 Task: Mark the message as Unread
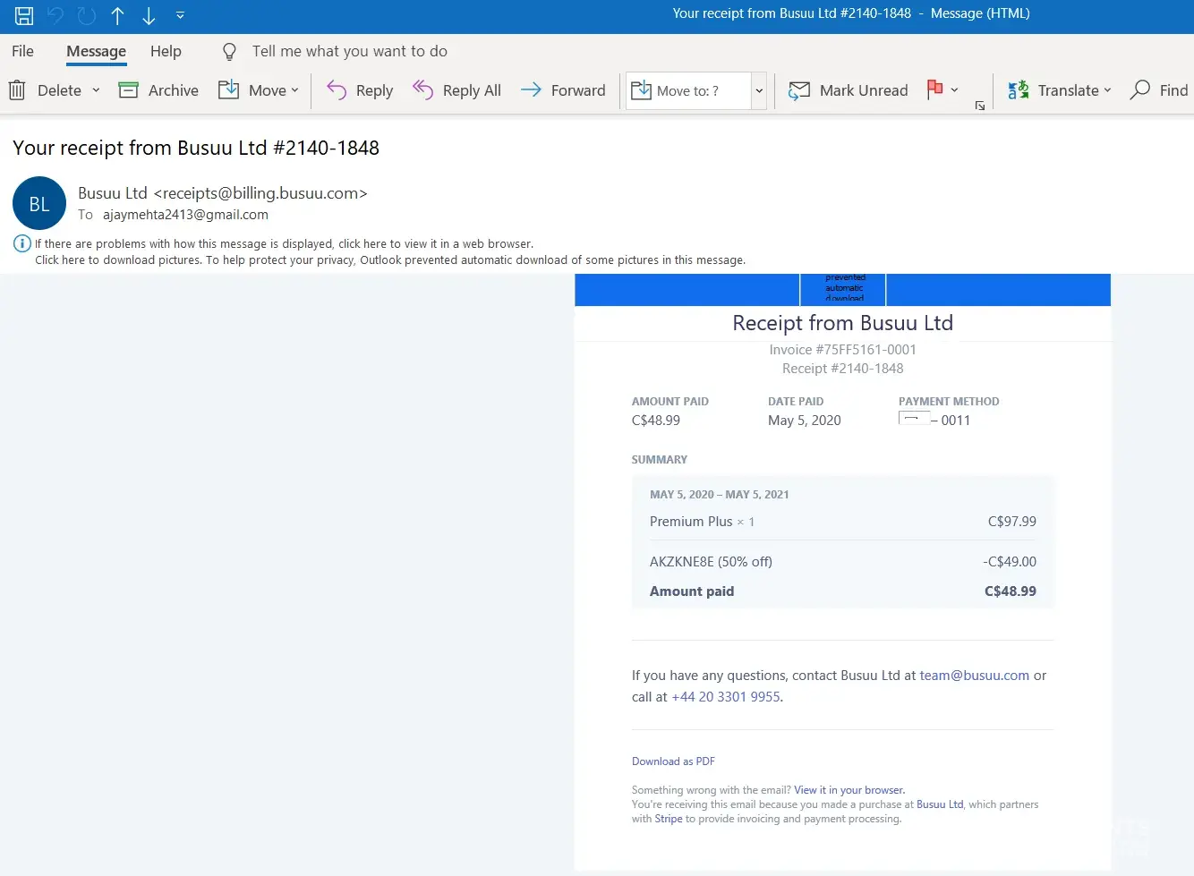click(848, 90)
